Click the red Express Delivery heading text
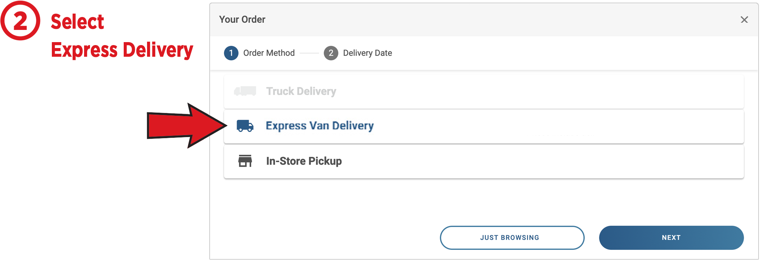The width and height of the screenshot is (763, 266). [122, 50]
